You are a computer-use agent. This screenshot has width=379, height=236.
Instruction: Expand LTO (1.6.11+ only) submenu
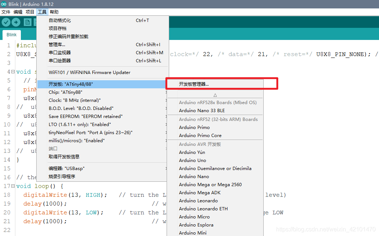tap(101, 125)
